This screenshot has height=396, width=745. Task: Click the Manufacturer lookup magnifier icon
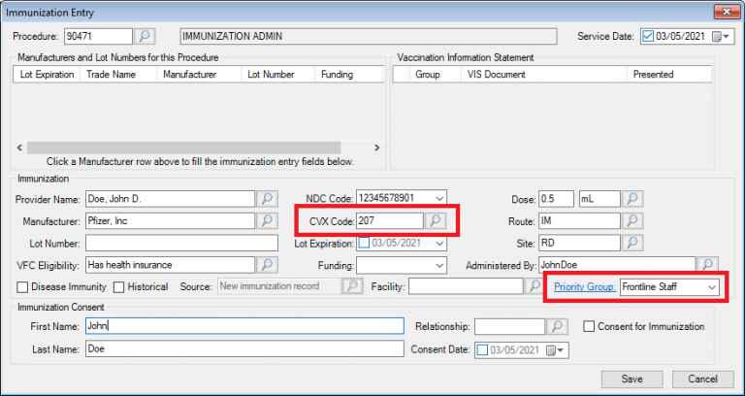point(267,220)
